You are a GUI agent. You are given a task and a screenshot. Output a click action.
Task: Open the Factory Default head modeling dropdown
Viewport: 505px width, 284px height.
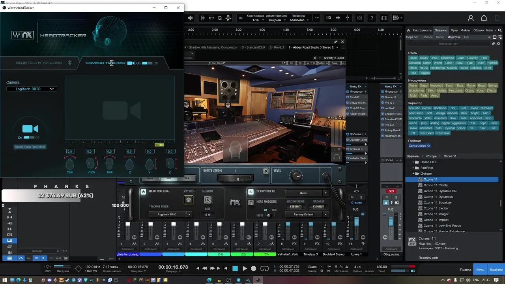(x=307, y=214)
